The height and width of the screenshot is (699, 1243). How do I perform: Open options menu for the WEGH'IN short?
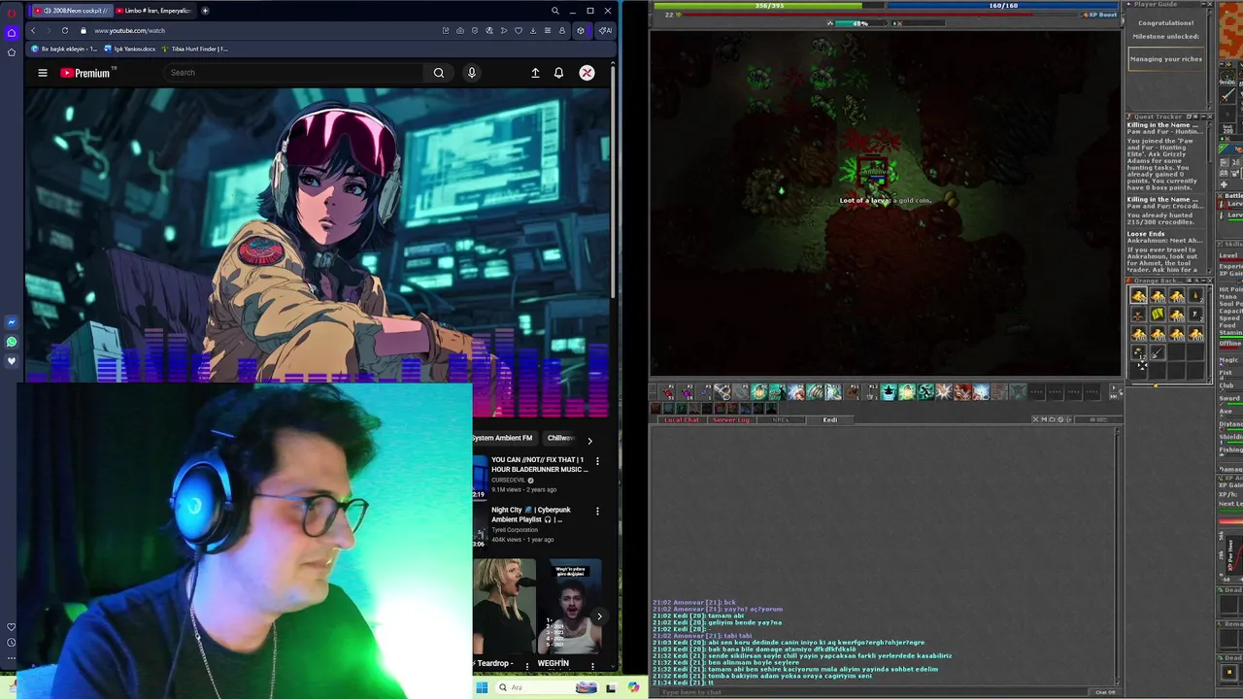coord(592,666)
